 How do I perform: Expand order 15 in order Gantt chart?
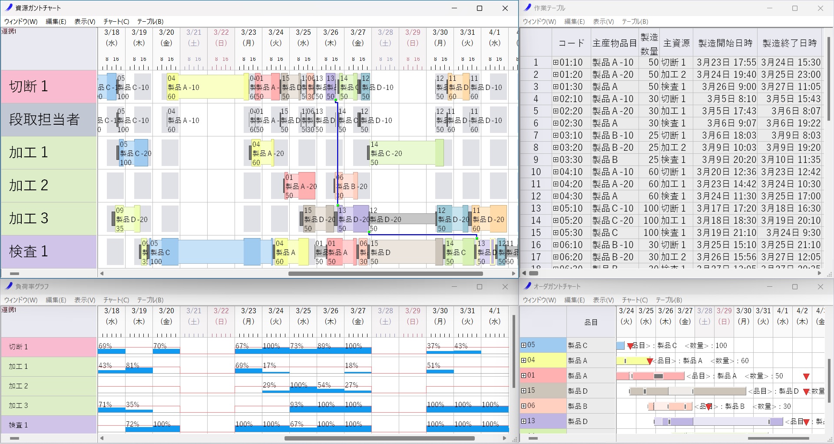(524, 391)
